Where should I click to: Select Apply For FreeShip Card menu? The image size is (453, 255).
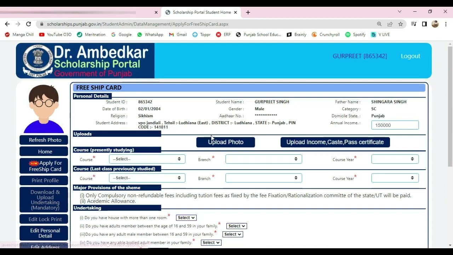click(44, 166)
